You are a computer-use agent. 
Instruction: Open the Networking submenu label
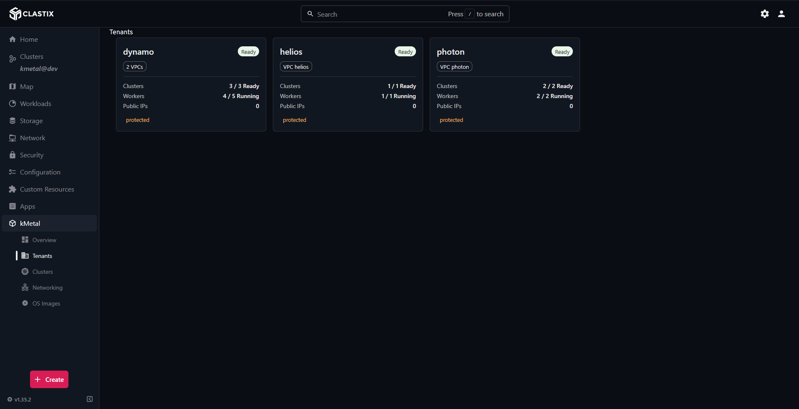click(x=48, y=288)
